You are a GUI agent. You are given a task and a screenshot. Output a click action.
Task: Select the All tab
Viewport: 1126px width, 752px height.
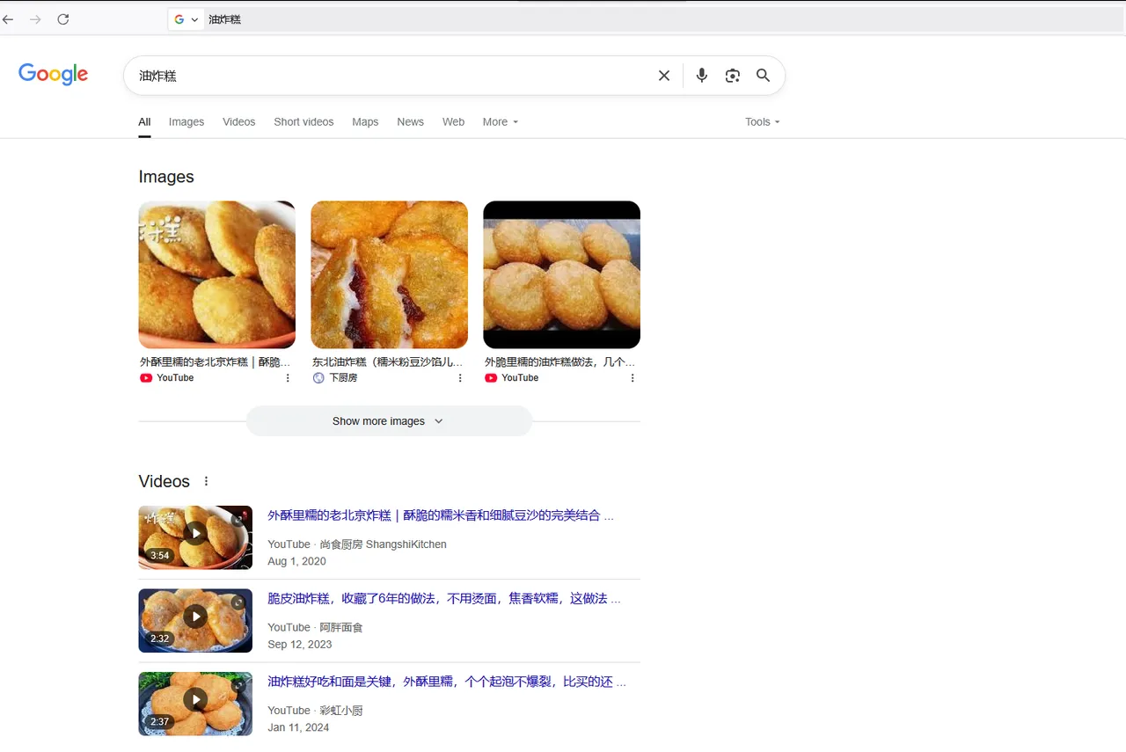point(144,122)
